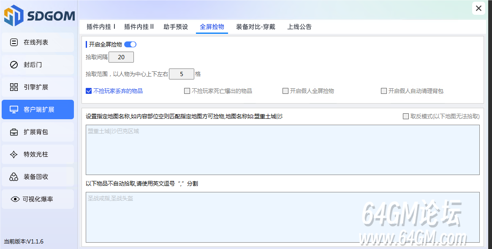Click the 客户端扩展 monitor icon

[x=14, y=109]
